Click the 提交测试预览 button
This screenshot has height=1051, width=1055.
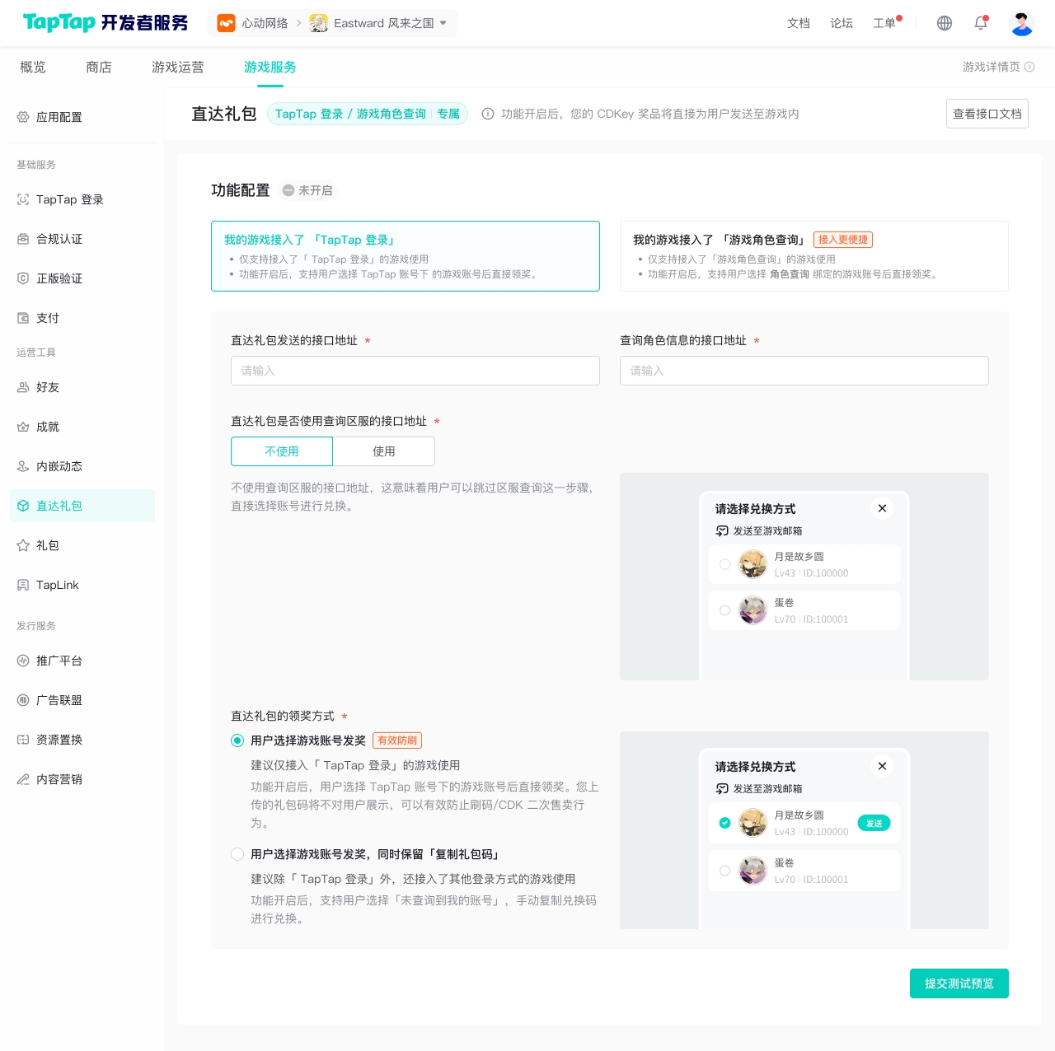[x=959, y=983]
